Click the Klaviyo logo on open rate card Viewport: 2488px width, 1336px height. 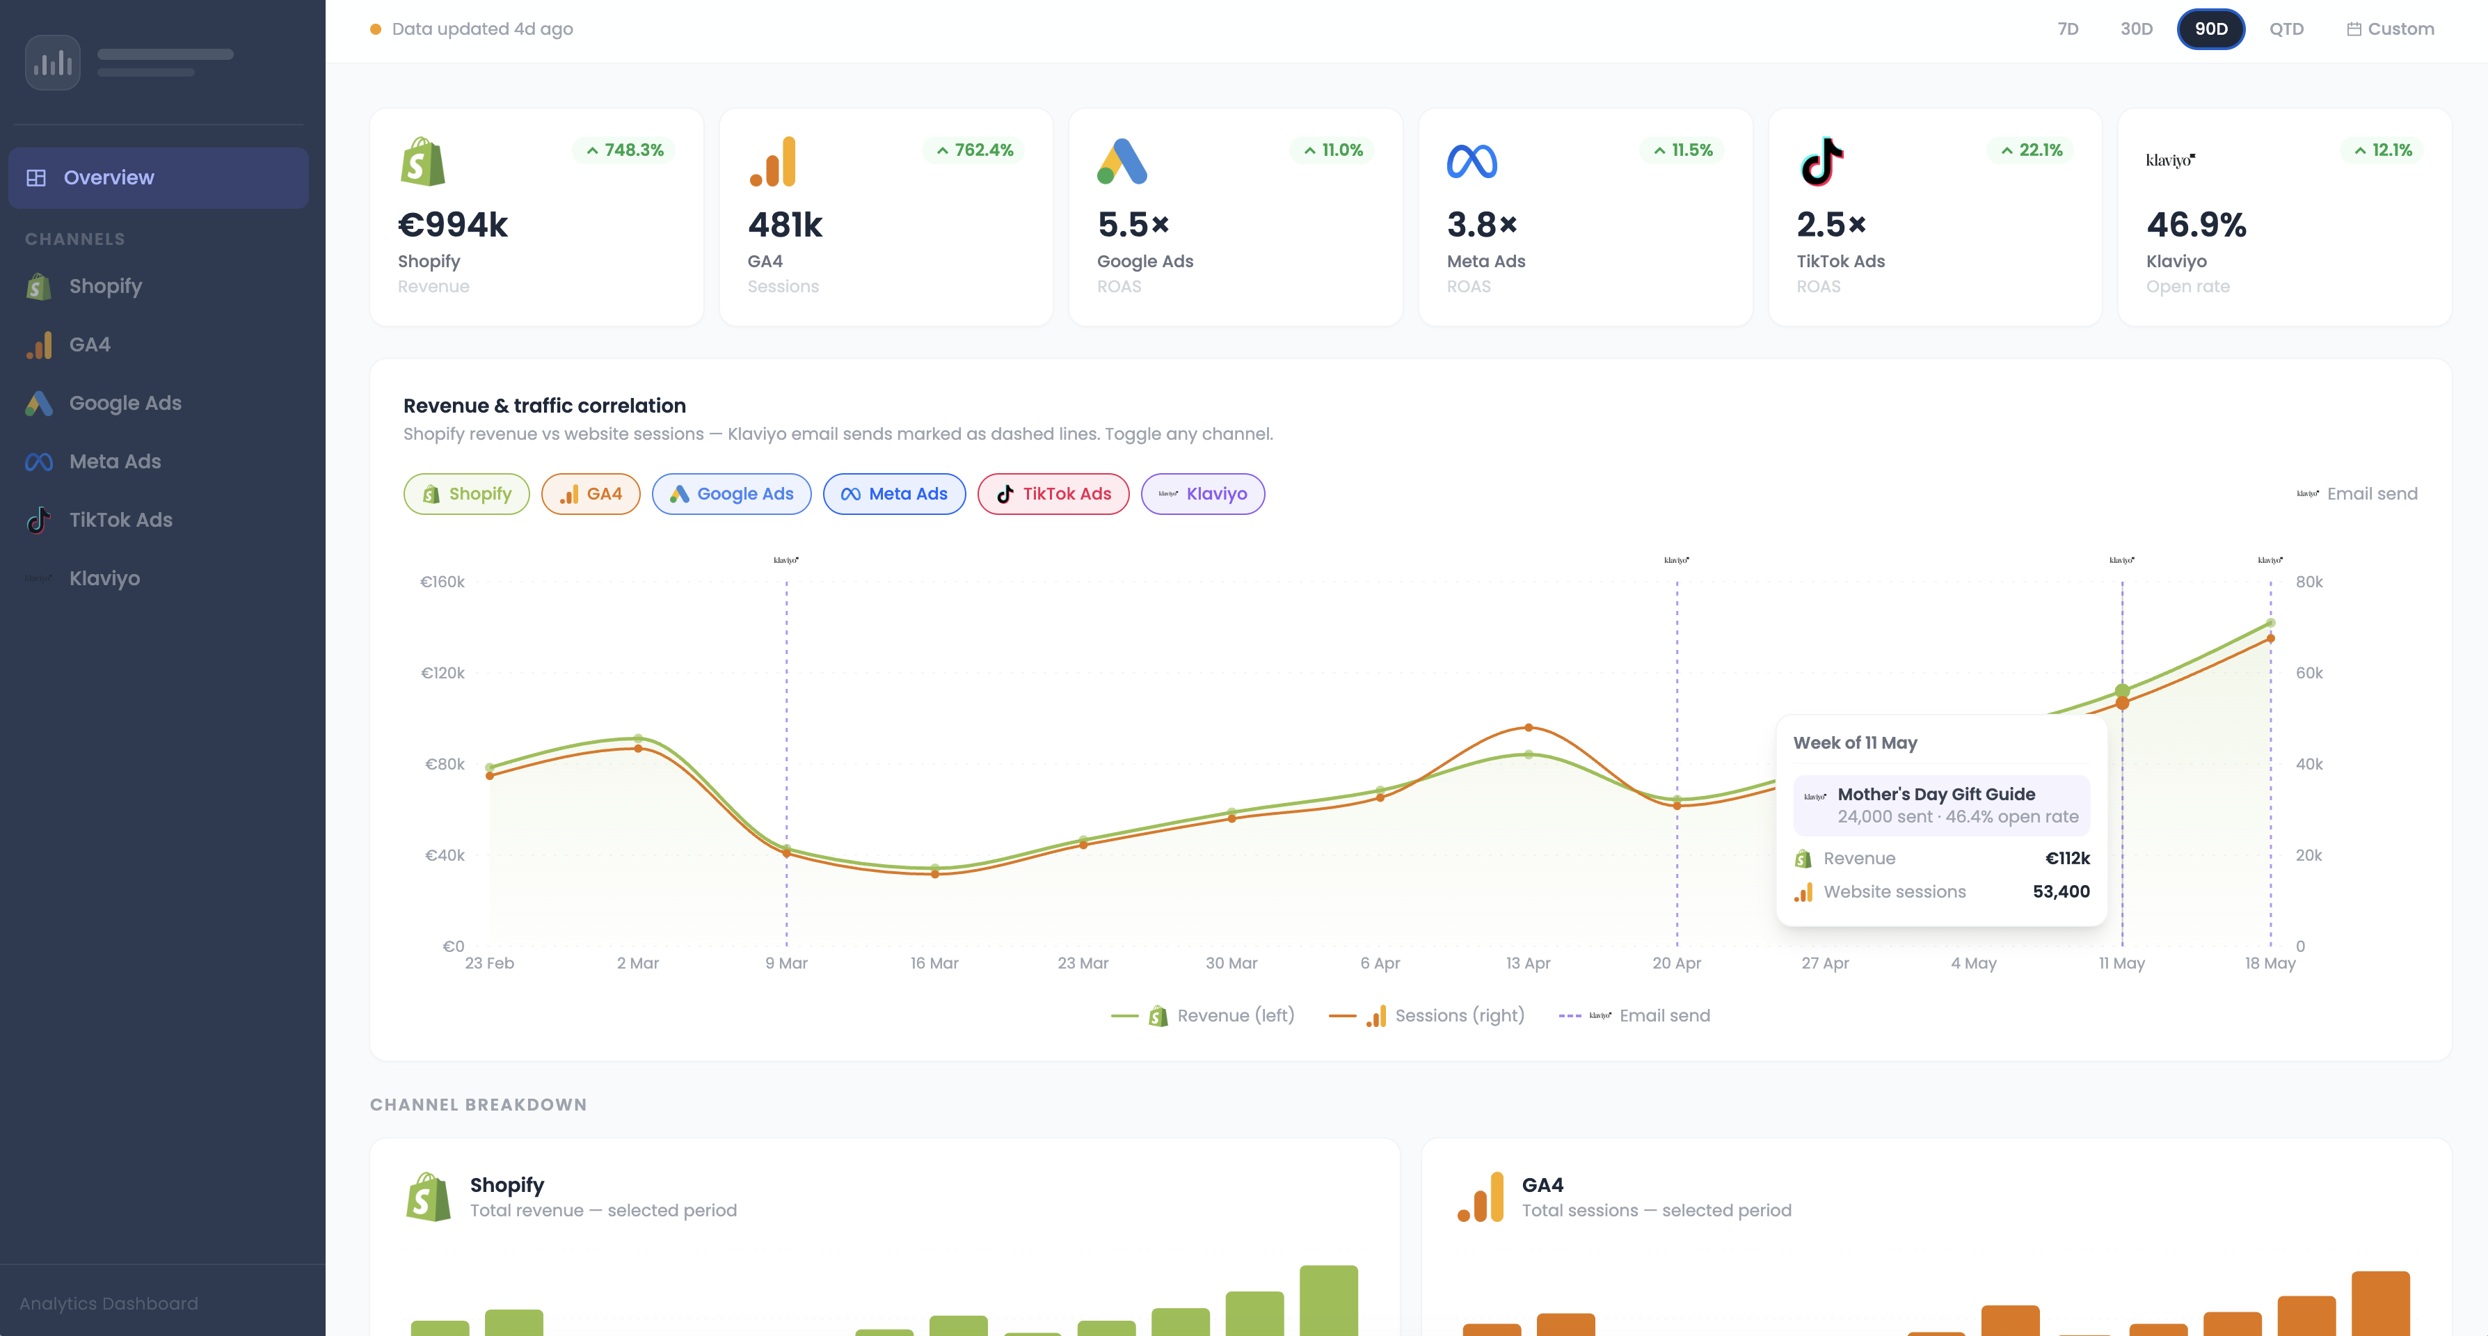[2171, 160]
